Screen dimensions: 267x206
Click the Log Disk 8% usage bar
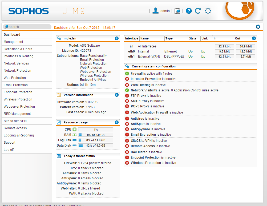point(96,140)
